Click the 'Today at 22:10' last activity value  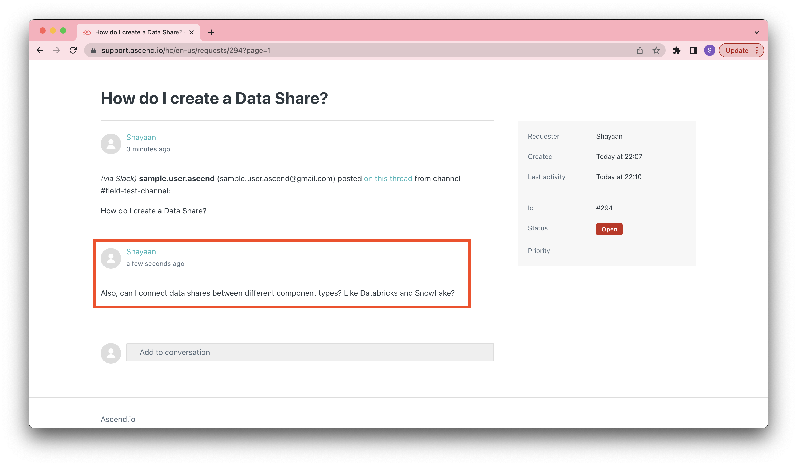point(619,177)
